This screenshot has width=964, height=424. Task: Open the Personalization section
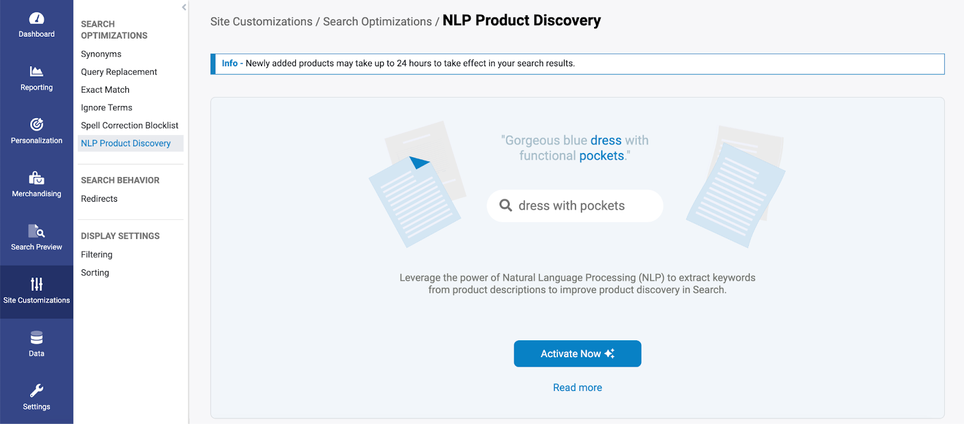(x=36, y=131)
